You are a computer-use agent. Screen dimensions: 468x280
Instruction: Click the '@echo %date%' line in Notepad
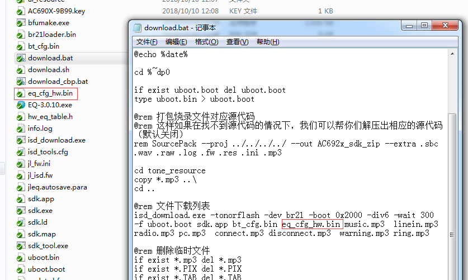161,54
